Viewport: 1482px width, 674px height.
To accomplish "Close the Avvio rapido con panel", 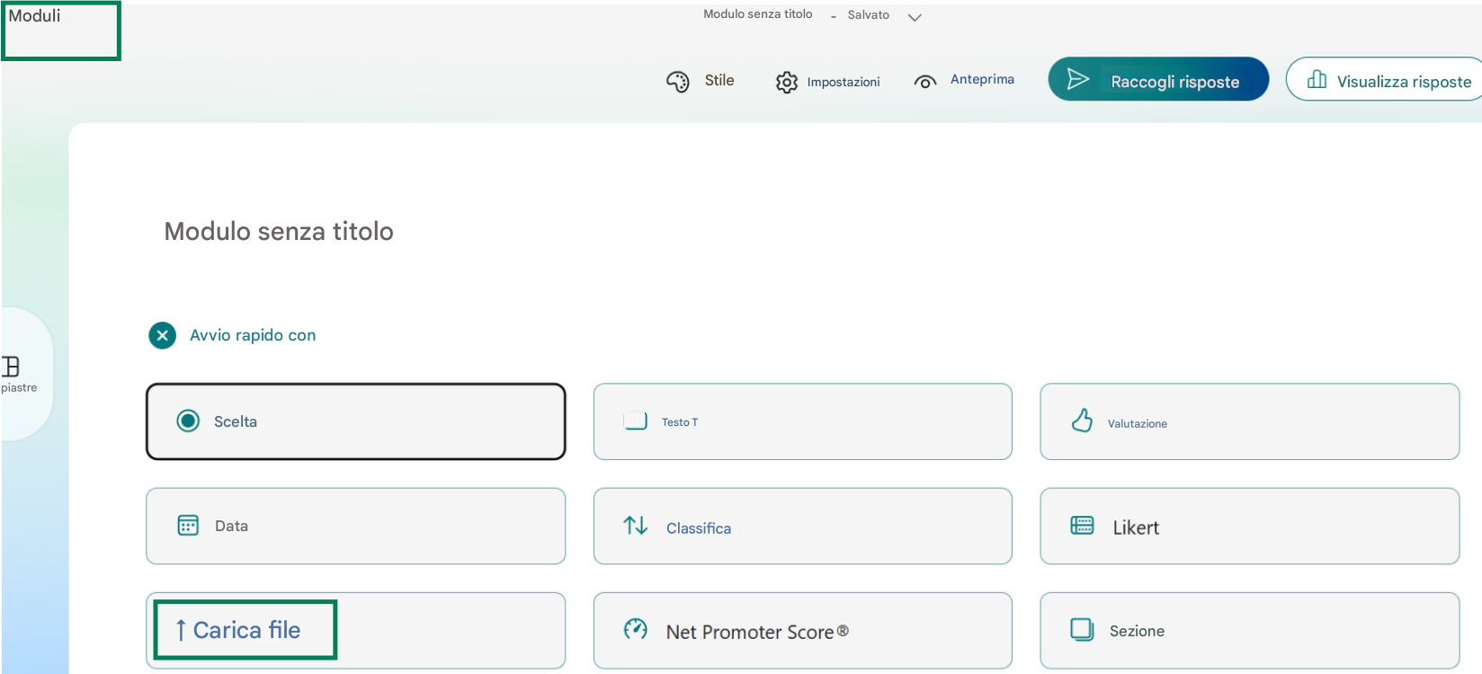I will point(162,335).
